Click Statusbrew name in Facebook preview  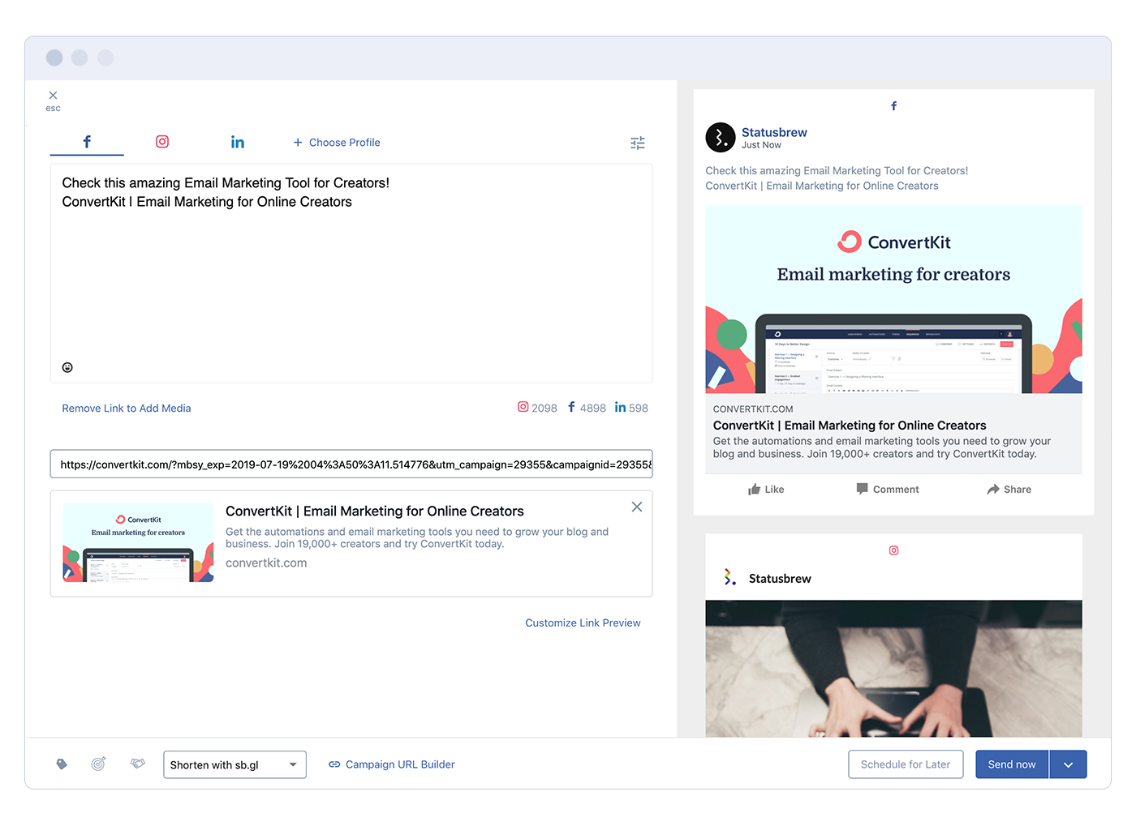click(x=774, y=132)
